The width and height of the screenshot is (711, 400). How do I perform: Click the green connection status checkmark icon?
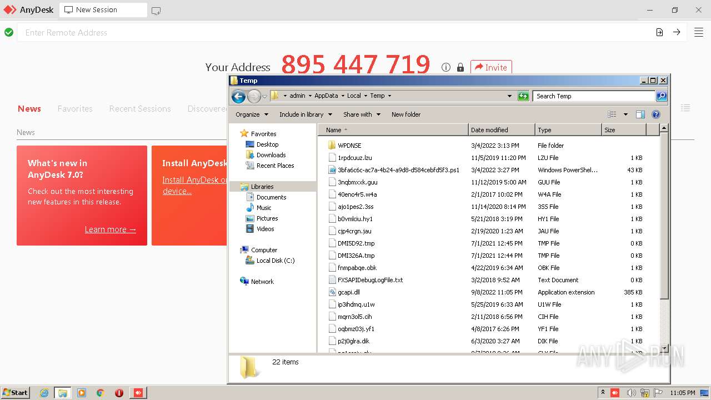(x=9, y=32)
